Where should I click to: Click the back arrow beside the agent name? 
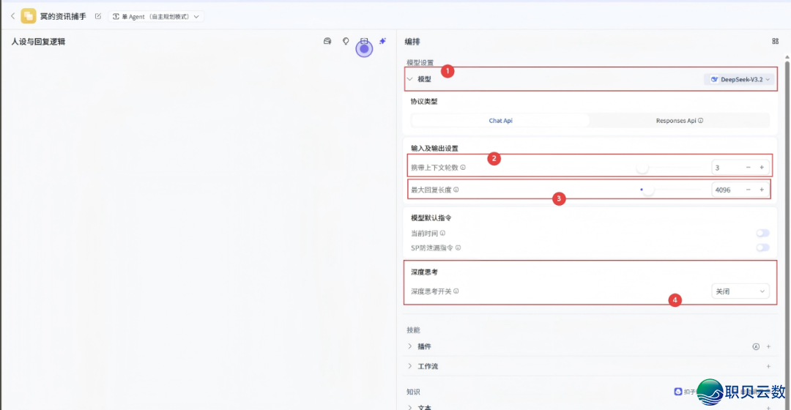pyautogui.click(x=12, y=16)
